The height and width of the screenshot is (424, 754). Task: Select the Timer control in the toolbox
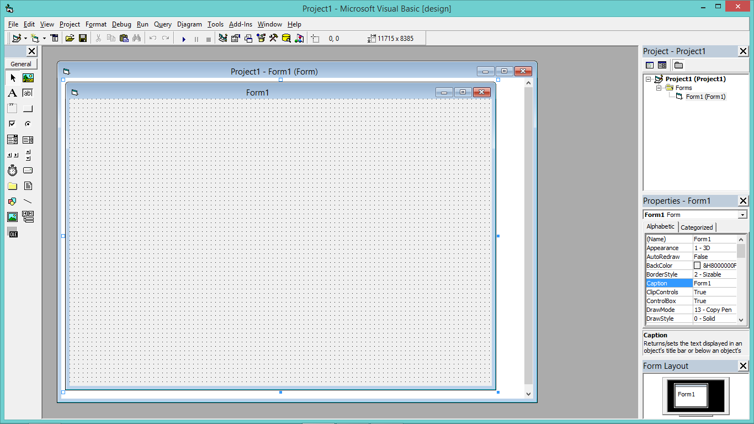(12, 170)
